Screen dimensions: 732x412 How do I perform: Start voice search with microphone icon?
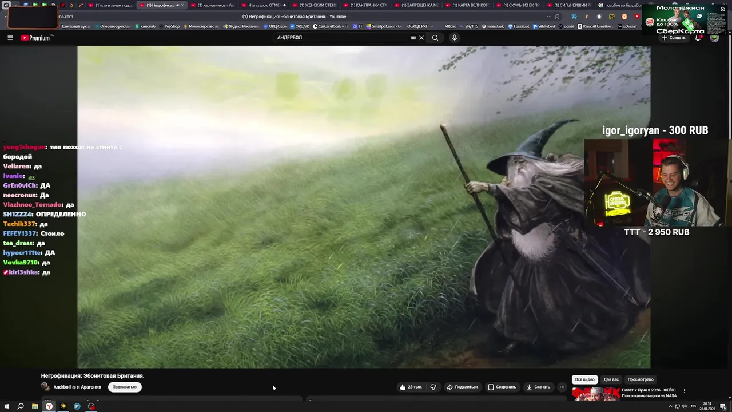click(x=455, y=38)
